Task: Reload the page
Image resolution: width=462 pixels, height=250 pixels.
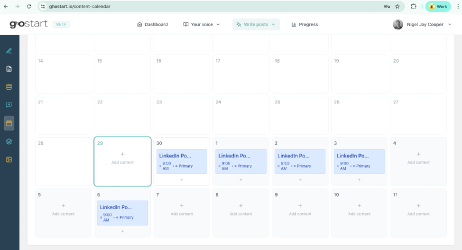Action: [29, 6]
